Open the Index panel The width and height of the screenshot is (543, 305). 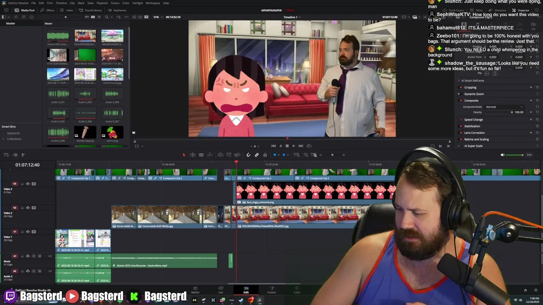(67, 10)
